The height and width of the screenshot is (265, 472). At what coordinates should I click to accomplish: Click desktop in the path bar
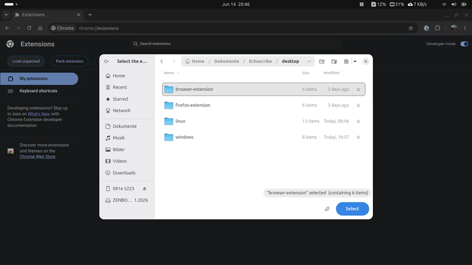[x=291, y=61]
